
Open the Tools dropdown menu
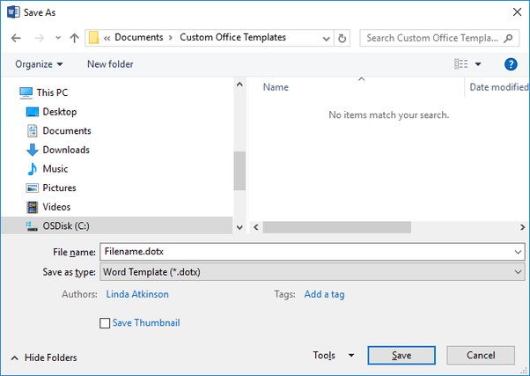pos(334,355)
